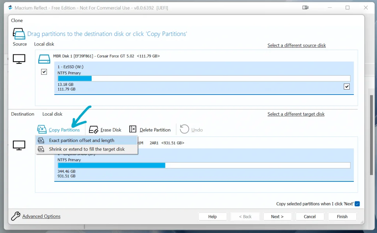Minimize the Macrium Reflect window
This screenshot has width=377, height=233.
tap(330, 8)
